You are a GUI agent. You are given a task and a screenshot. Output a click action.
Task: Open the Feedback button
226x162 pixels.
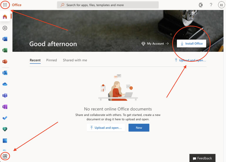202,158
